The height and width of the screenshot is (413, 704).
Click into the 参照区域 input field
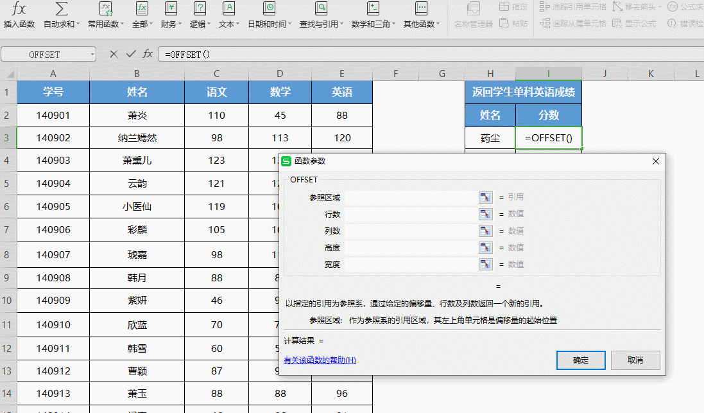pyautogui.click(x=411, y=197)
